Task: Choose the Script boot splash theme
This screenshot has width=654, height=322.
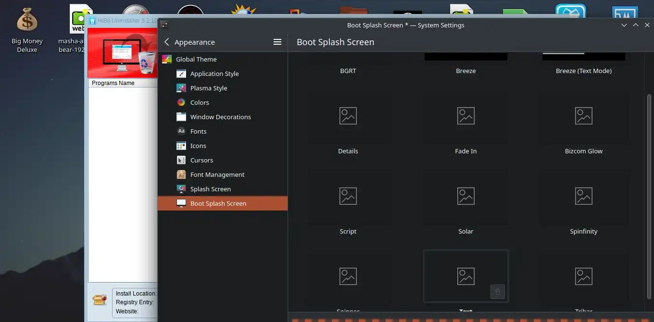Action: point(348,196)
